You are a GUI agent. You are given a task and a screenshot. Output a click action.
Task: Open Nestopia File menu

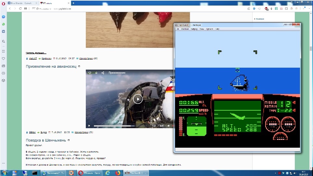coord(177,29)
